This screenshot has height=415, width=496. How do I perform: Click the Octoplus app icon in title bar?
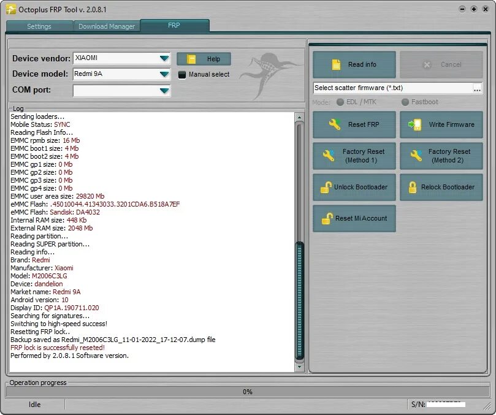[11, 9]
